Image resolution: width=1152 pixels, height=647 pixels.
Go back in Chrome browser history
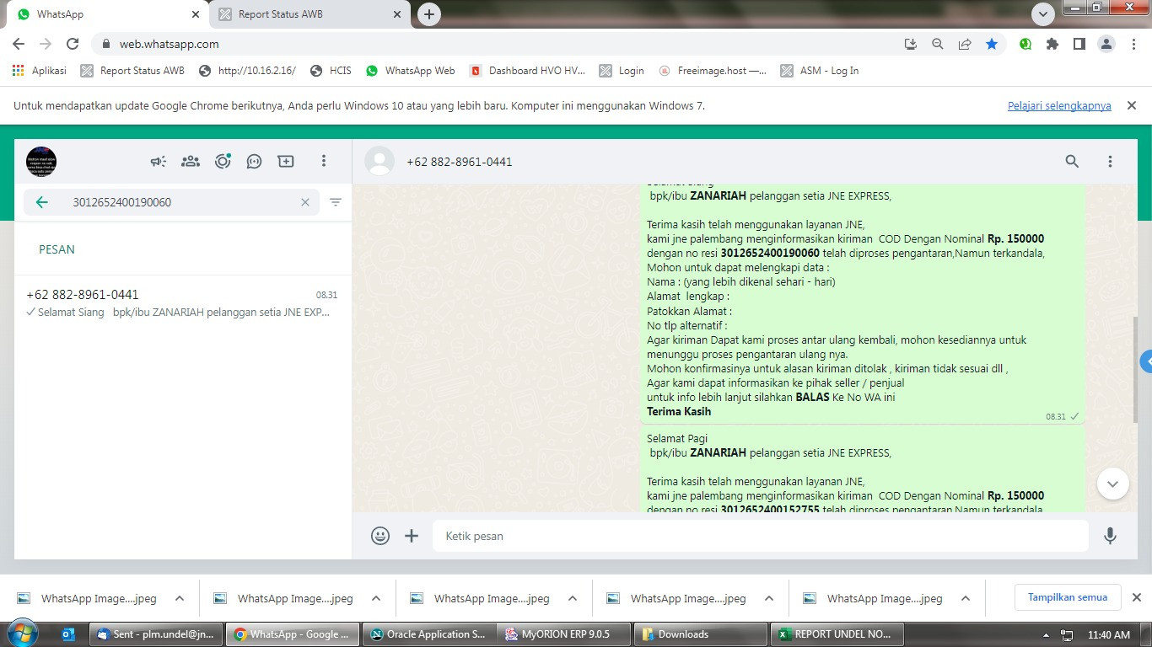pyautogui.click(x=19, y=44)
